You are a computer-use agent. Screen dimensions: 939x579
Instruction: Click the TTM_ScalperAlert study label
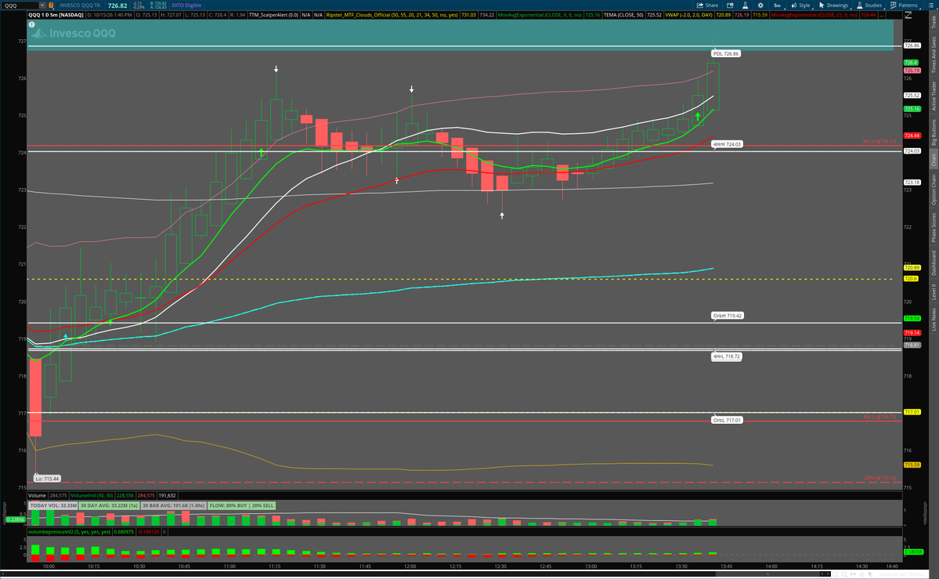(x=273, y=15)
